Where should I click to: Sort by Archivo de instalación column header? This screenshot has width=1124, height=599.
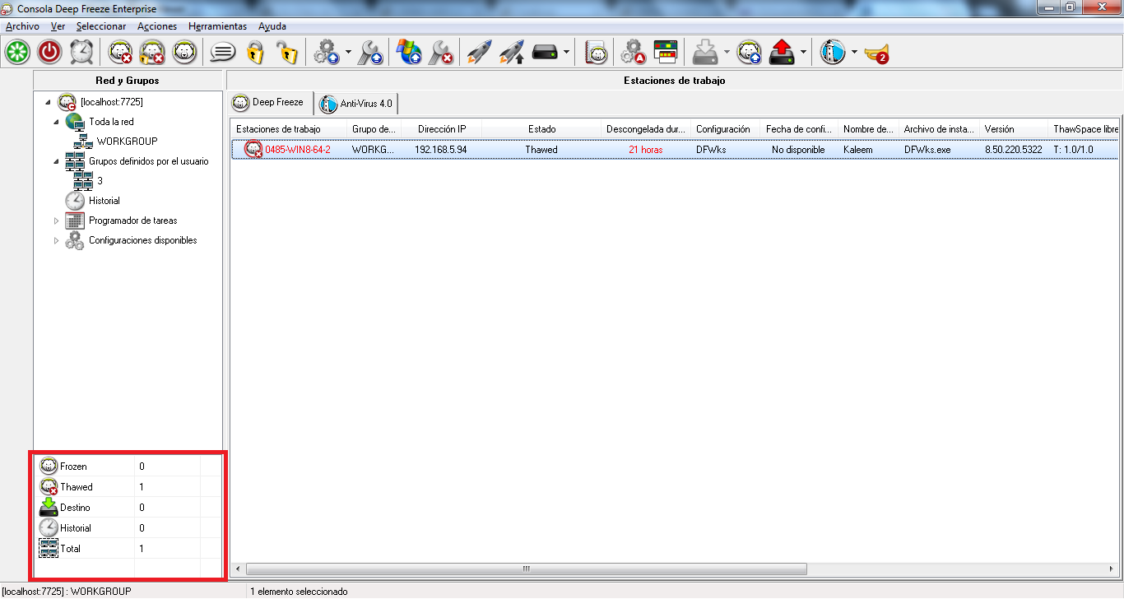pyautogui.click(x=939, y=129)
